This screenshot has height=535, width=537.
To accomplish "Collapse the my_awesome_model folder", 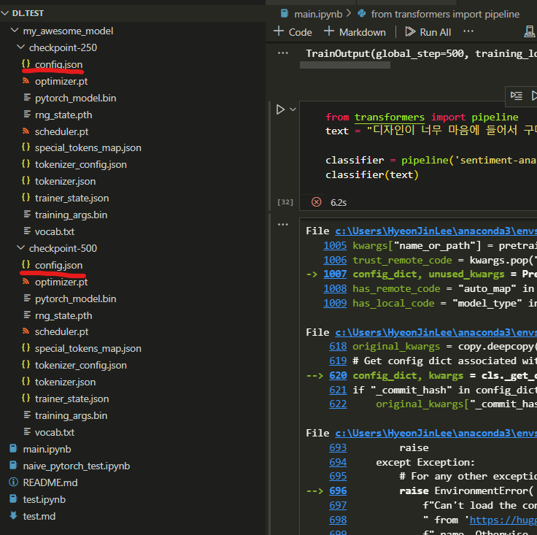I will [x=15, y=31].
